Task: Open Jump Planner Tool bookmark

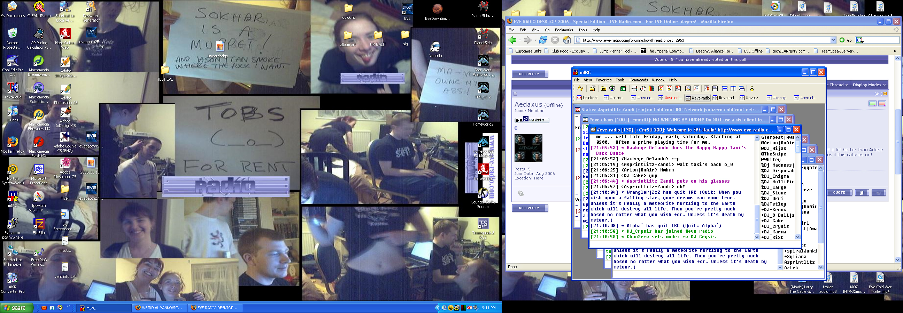Action: (x=615, y=51)
